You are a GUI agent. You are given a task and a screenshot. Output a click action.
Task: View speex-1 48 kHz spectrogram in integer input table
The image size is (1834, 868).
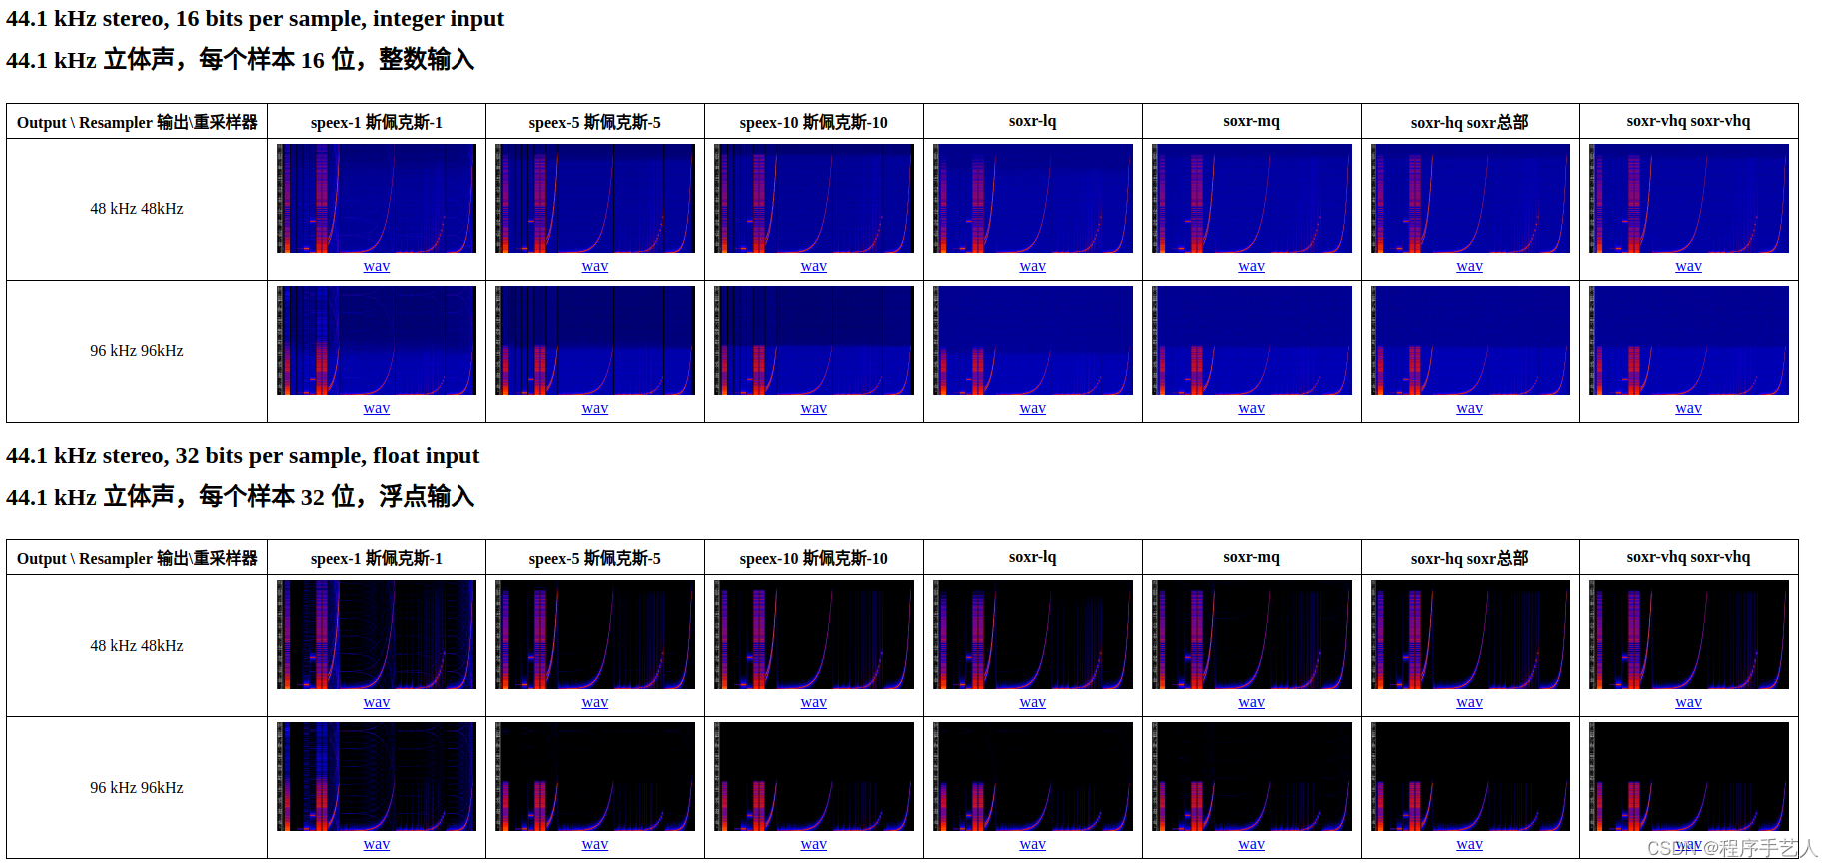tap(377, 198)
